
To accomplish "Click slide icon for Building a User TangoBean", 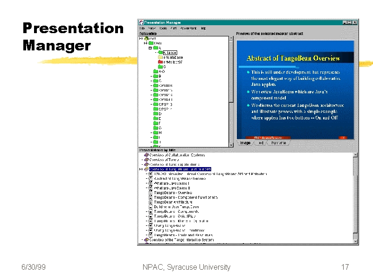I will [151, 207].
